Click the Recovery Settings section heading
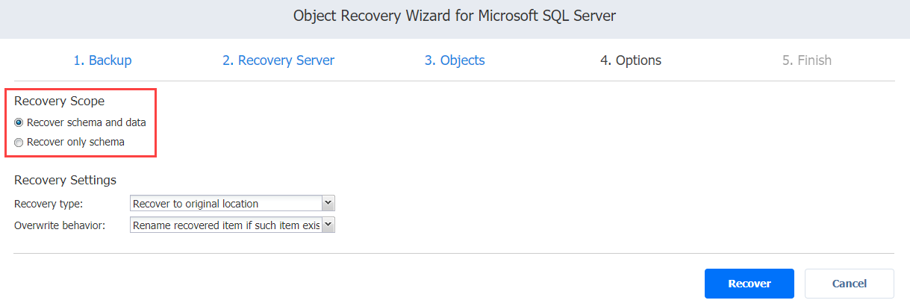910x306 pixels. (x=65, y=180)
